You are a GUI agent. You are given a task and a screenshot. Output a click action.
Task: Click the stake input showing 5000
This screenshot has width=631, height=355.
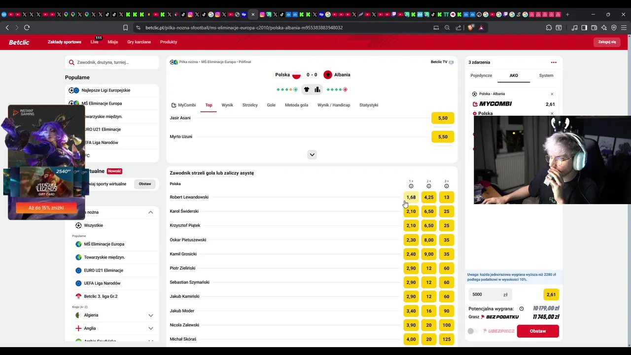click(490, 294)
